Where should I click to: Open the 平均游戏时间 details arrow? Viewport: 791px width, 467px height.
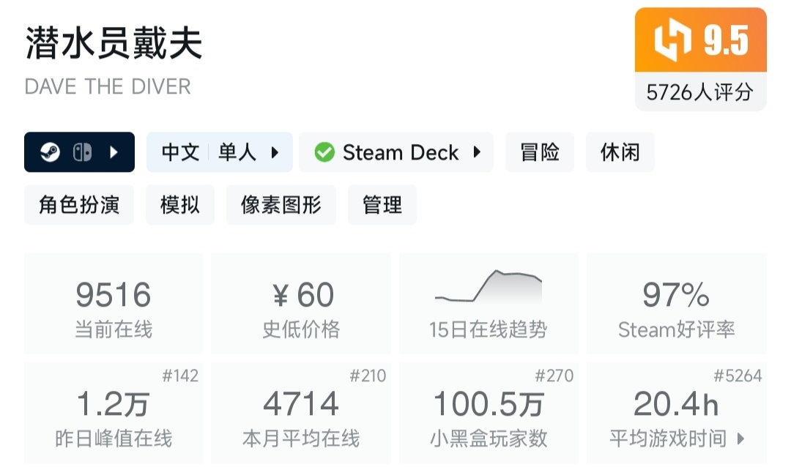pyautogui.click(x=740, y=438)
